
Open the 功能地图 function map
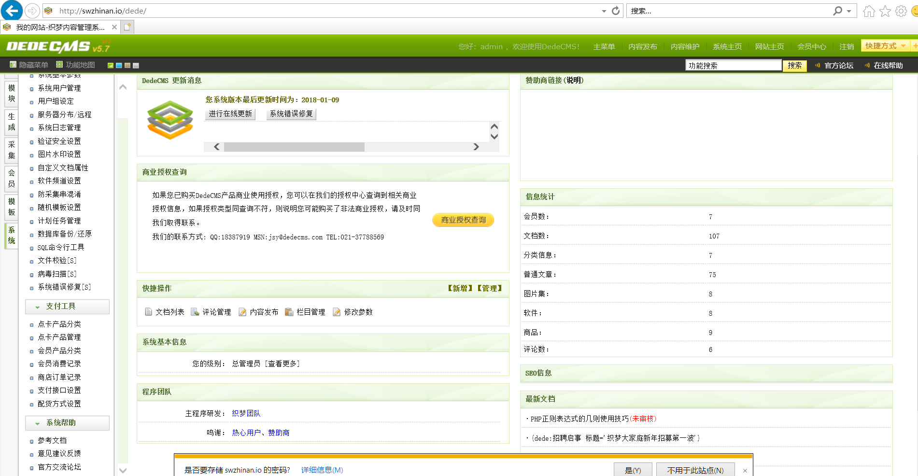(x=75, y=65)
